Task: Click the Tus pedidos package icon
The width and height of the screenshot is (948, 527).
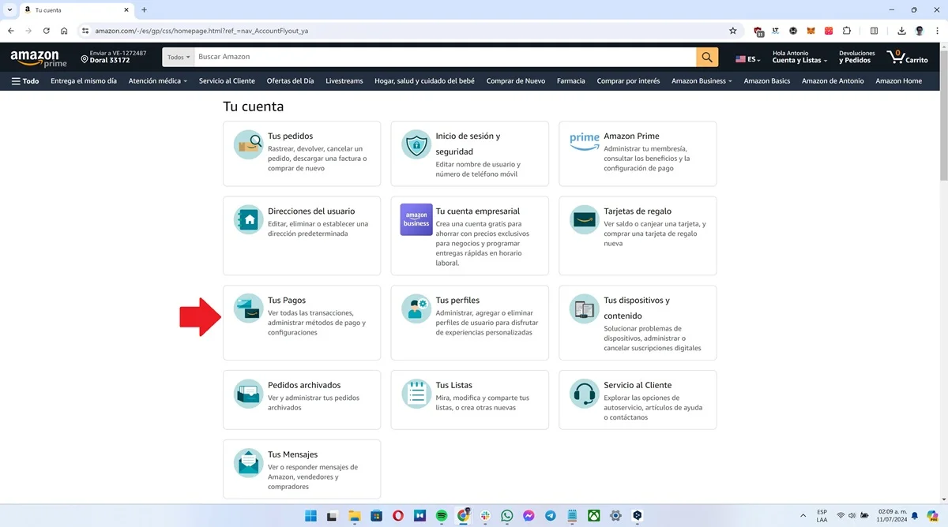Action: point(248,144)
